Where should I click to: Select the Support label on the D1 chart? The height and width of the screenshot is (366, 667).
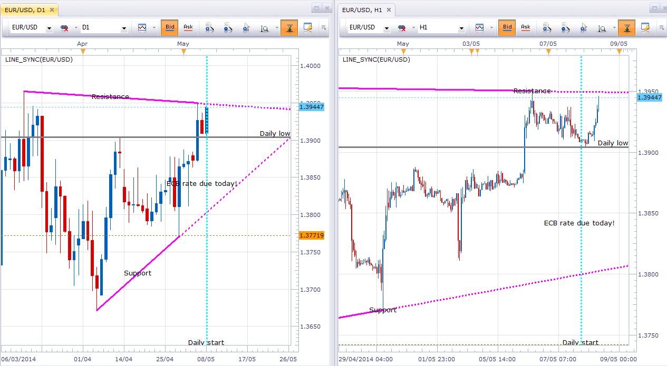coord(138,273)
